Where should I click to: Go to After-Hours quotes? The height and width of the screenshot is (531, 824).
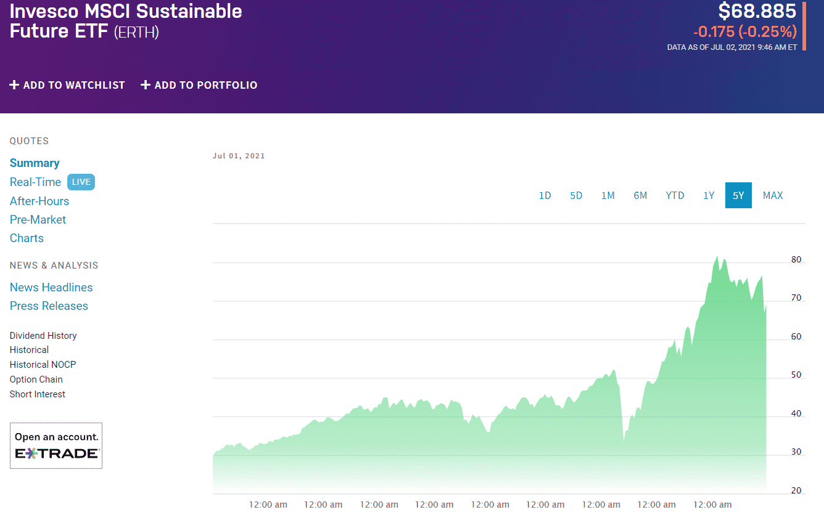click(39, 201)
